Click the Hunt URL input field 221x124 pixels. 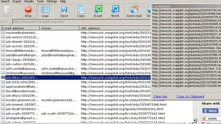tap(81, 22)
